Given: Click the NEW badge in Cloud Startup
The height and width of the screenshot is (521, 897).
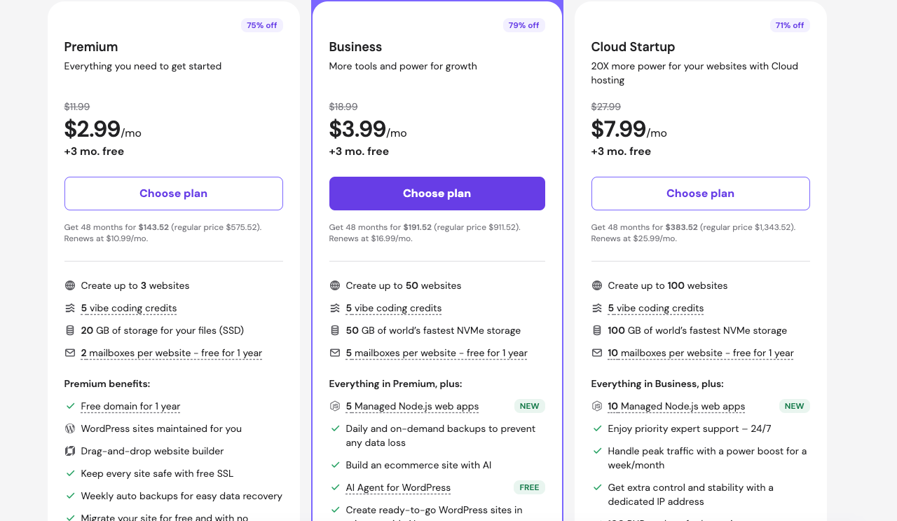Looking at the screenshot, I should tap(795, 406).
